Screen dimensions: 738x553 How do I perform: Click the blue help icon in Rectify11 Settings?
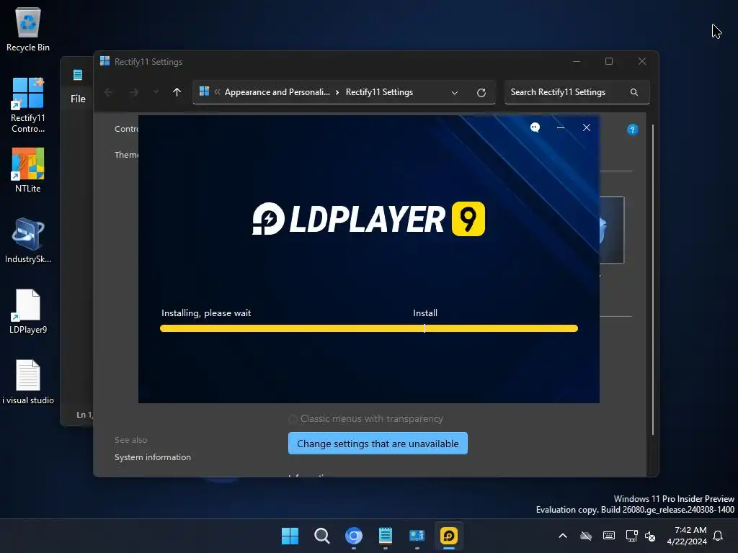click(633, 130)
